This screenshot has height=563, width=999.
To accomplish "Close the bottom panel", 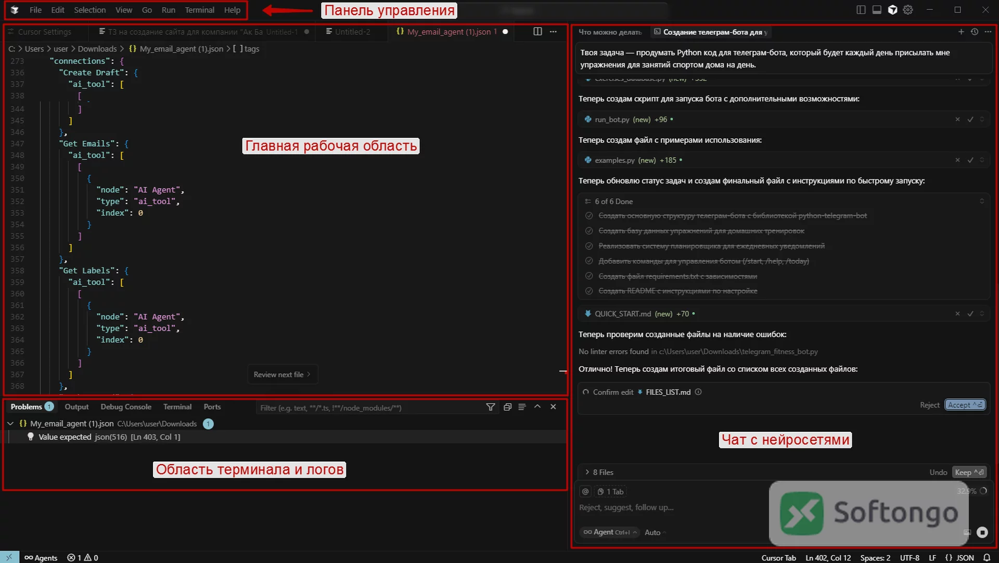I will point(553,407).
